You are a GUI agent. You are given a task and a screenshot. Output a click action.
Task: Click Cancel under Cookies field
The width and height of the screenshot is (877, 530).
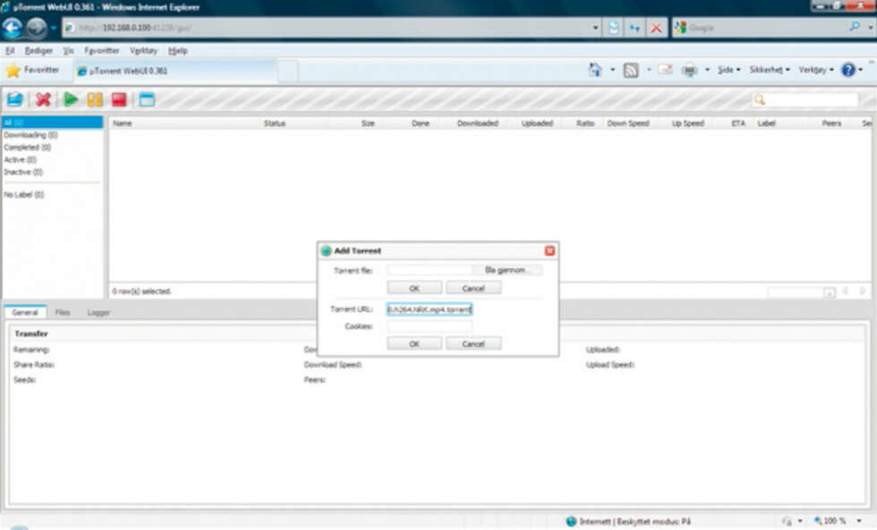coord(473,344)
